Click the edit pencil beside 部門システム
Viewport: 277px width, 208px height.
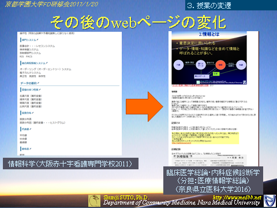tap(38, 40)
